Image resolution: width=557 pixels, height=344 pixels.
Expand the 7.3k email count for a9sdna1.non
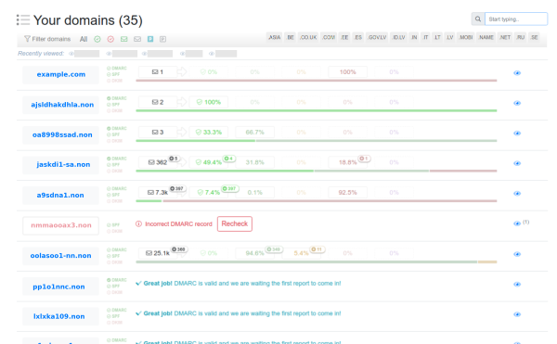(x=158, y=193)
